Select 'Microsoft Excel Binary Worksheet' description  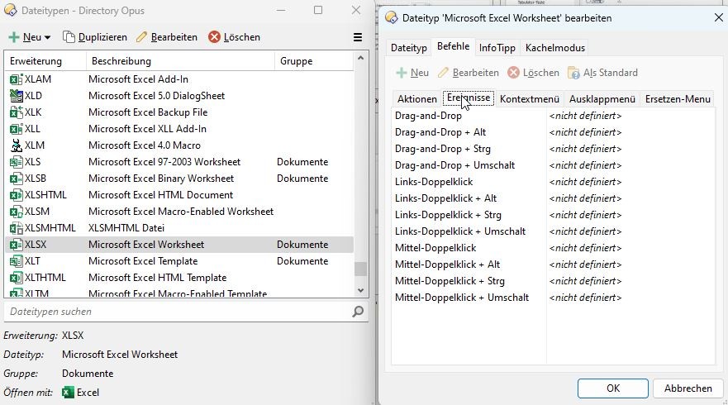161,179
